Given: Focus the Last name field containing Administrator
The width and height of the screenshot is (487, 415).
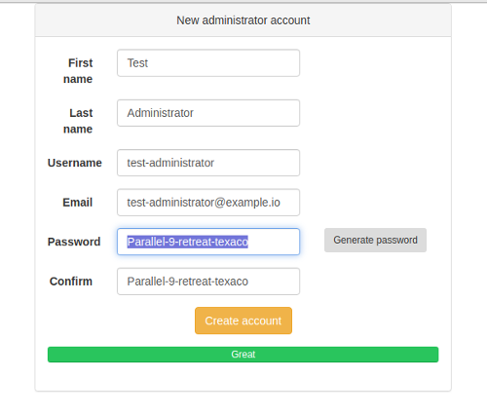Looking at the screenshot, I should pyautogui.click(x=208, y=113).
